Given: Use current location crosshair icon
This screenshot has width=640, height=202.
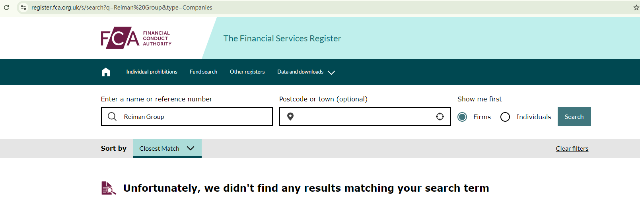Looking at the screenshot, I should coord(440,117).
